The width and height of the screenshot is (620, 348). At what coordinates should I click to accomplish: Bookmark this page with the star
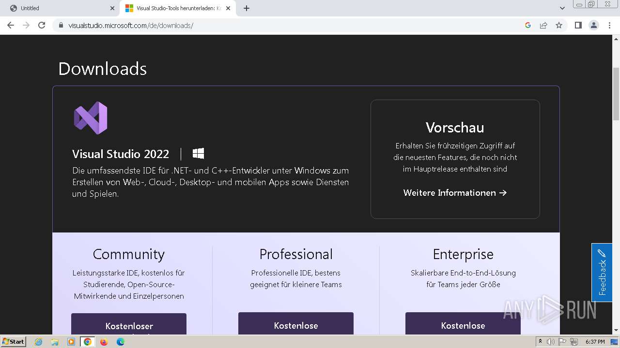coord(559,25)
